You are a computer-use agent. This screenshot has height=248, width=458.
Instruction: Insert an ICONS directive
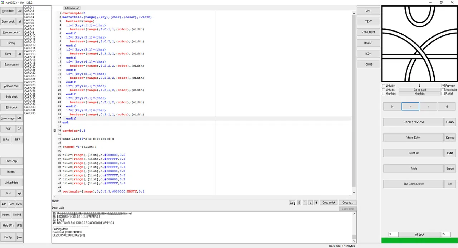click(x=368, y=64)
